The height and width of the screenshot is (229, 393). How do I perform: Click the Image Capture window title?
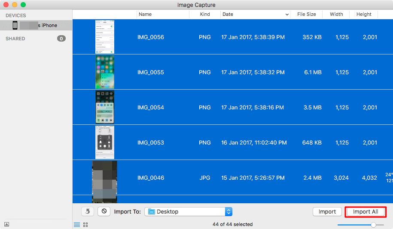click(x=196, y=5)
